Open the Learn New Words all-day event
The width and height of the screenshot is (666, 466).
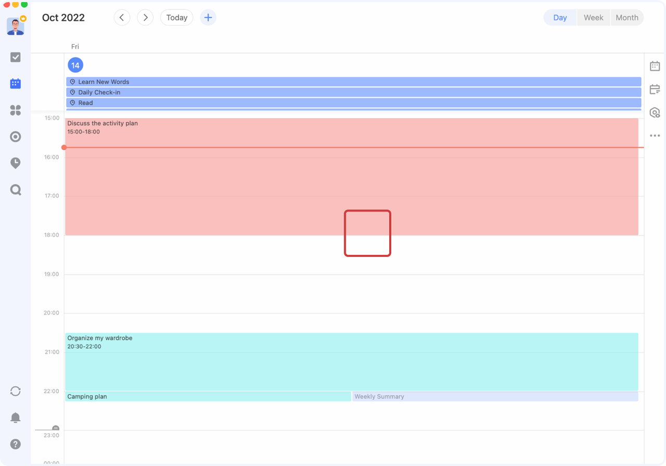[354, 82]
